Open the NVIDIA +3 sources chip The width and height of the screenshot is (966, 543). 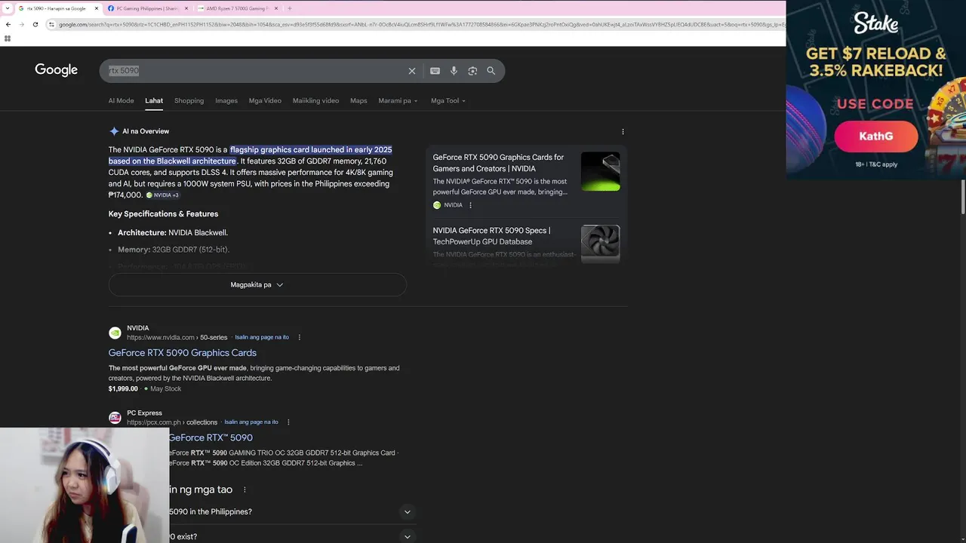point(162,195)
